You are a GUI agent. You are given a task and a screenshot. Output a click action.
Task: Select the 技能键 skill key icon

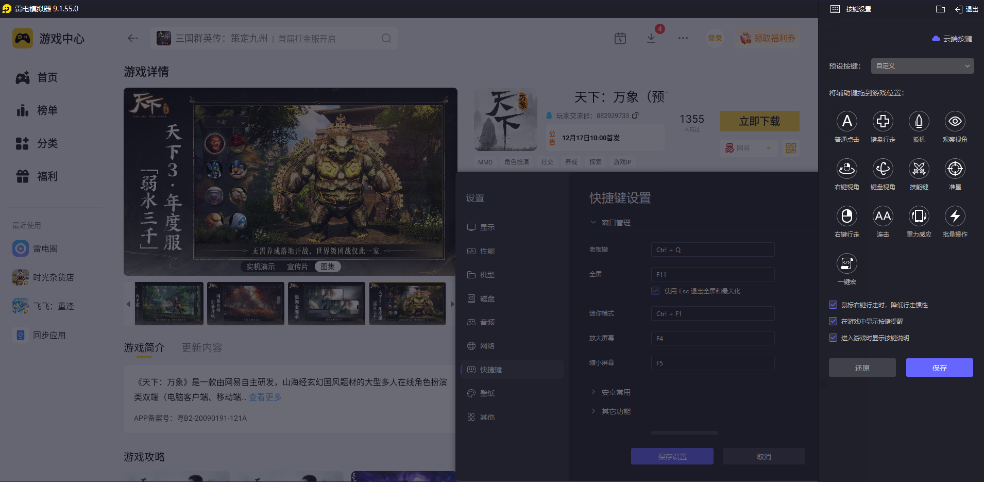pyautogui.click(x=919, y=169)
